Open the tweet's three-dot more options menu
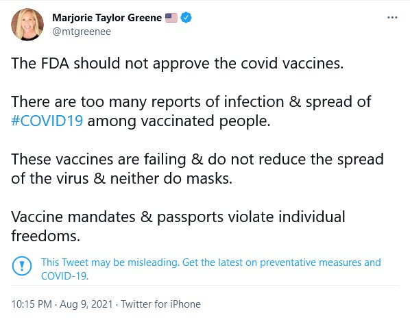Image resolution: width=410 pixels, height=318 pixels. click(x=392, y=18)
